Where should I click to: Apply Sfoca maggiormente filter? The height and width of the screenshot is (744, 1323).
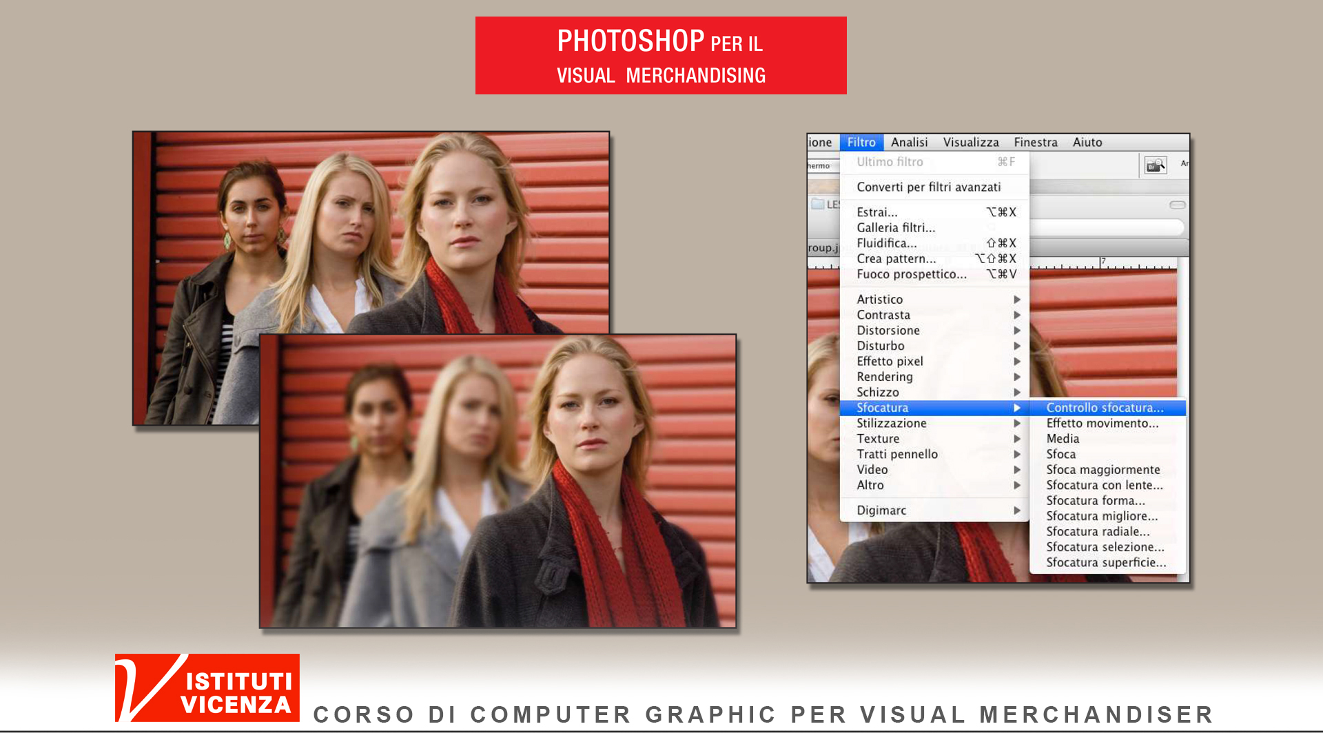[x=1107, y=470]
